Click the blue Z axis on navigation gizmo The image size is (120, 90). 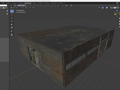coord(117,11)
